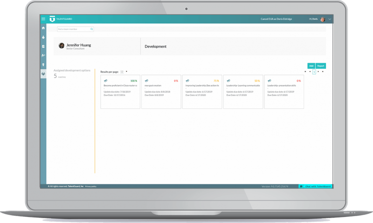Screen dimensions: 373x223
Task: Expand the user menu chevron beside Doris
Action: (330, 19)
